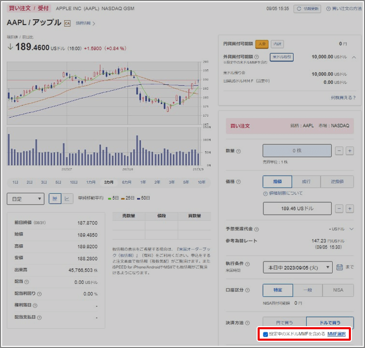Open the 銘柄情報 link
The image size is (365, 348).
[x=85, y=23]
